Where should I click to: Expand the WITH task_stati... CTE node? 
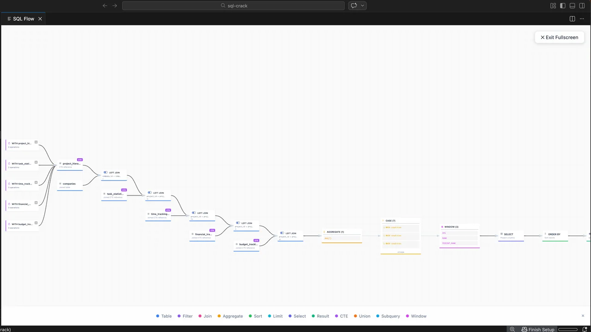click(36, 162)
